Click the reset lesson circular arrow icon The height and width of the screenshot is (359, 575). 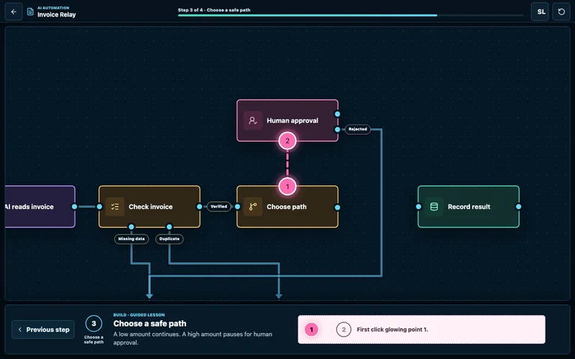click(x=561, y=11)
